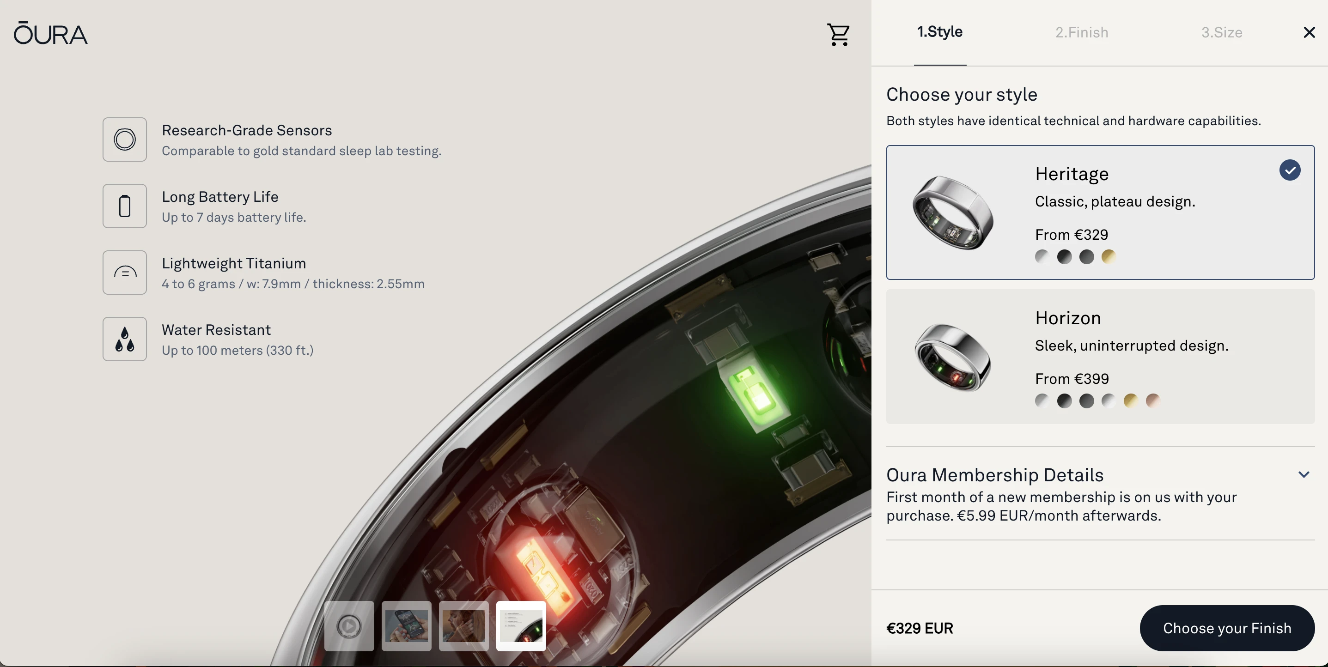Switch to the 2.Finish tab
The image size is (1328, 667).
click(1082, 32)
